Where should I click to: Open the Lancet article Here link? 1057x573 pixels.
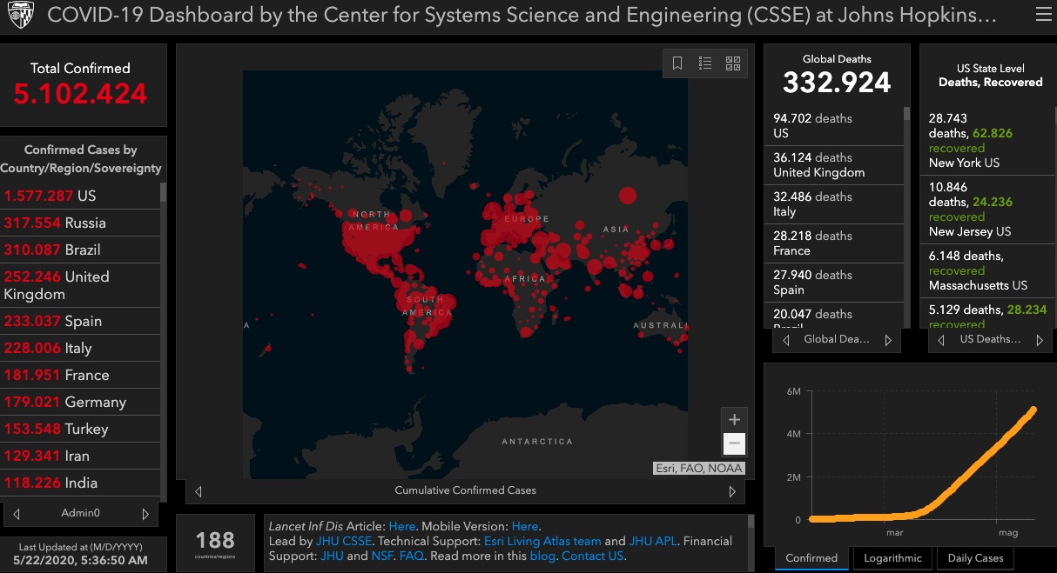click(x=402, y=526)
